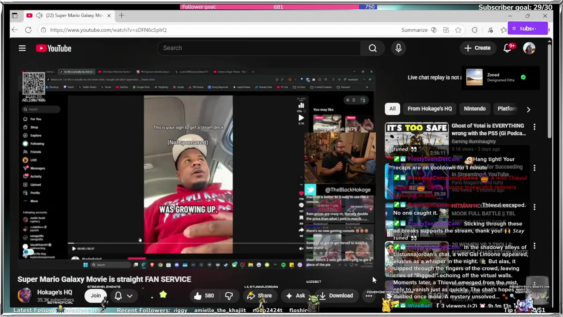Open the Ghost of Yotei video thumbnail
Image resolution: width=563 pixels, height=317 pixels.
pyautogui.click(x=417, y=140)
